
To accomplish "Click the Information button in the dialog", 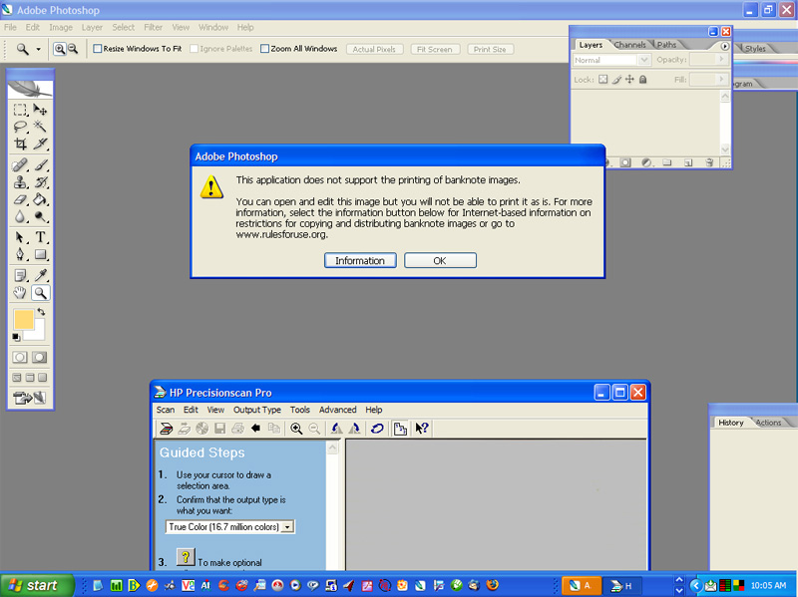I will [x=360, y=260].
